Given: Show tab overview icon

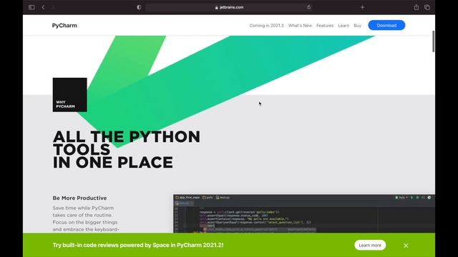Looking at the screenshot, I should click(x=427, y=7).
